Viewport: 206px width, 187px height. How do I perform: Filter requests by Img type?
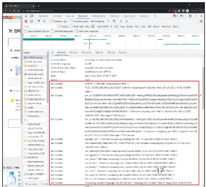122,26
